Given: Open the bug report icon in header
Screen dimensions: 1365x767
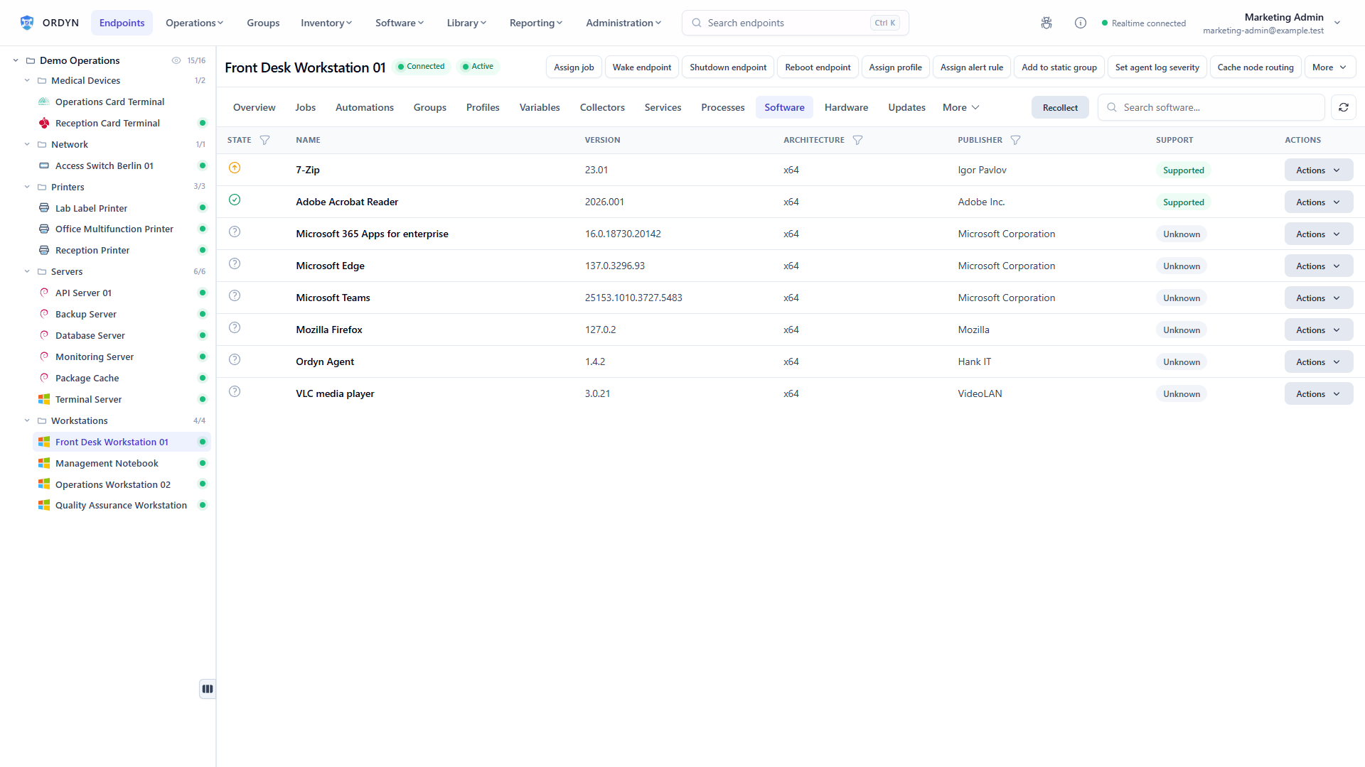Looking at the screenshot, I should [x=1046, y=23].
